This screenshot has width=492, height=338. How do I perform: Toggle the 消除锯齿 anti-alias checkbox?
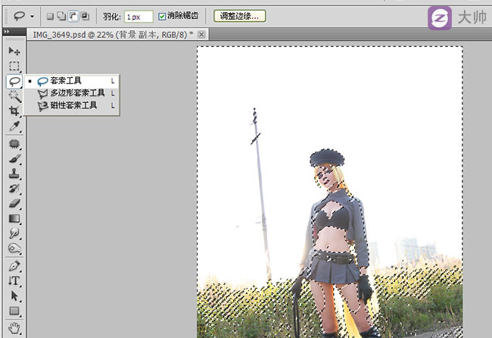click(162, 17)
